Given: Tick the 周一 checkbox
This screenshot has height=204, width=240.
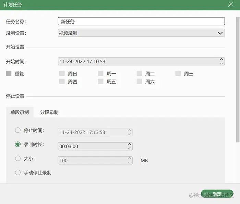Looking at the screenshot, I should (x=100, y=73).
